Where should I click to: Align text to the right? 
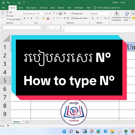click(60, 18)
